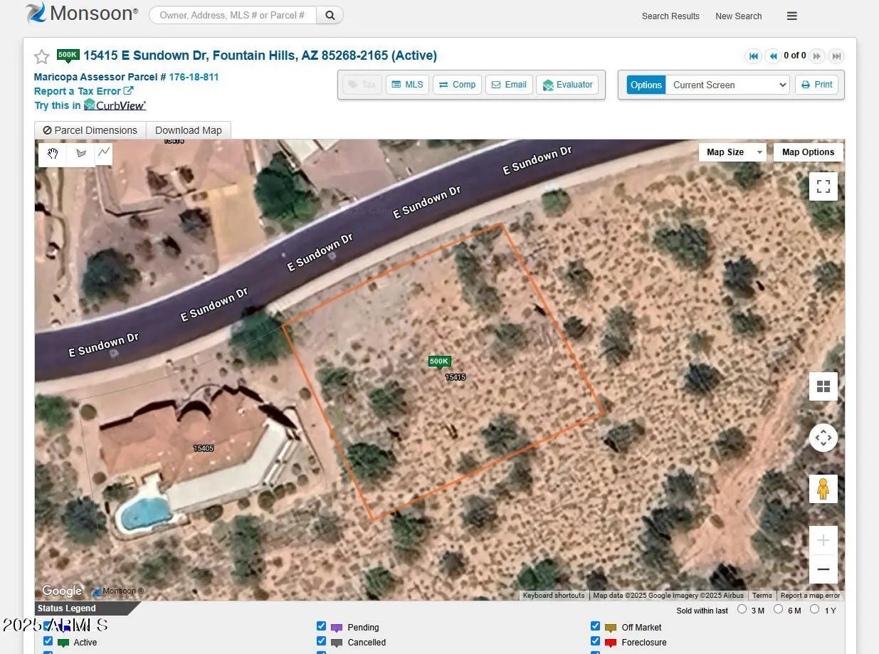Open the hamburger menu

[x=791, y=16]
